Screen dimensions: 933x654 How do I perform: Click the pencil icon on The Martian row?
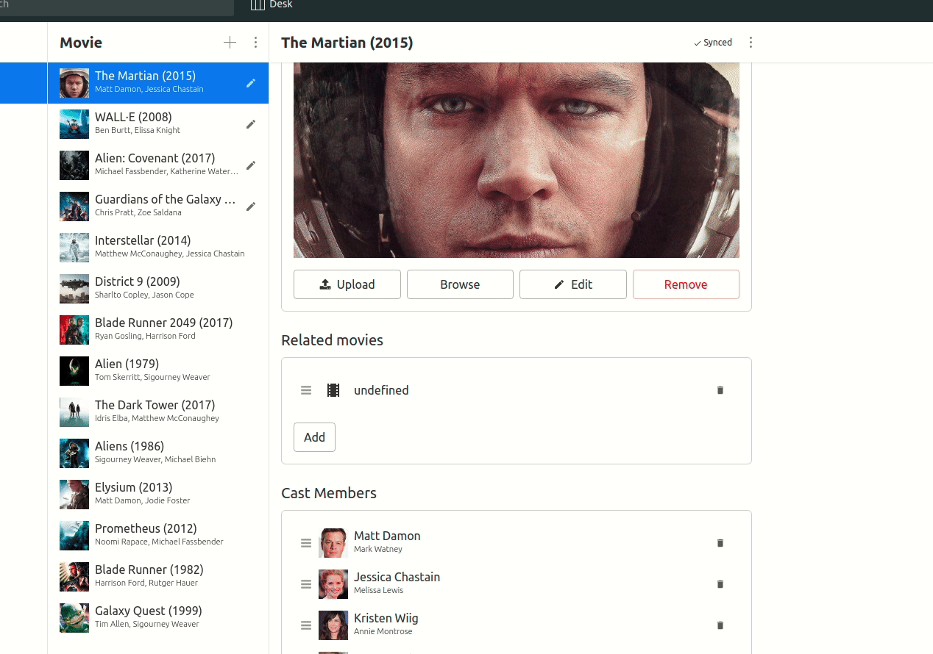(x=251, y=83)
